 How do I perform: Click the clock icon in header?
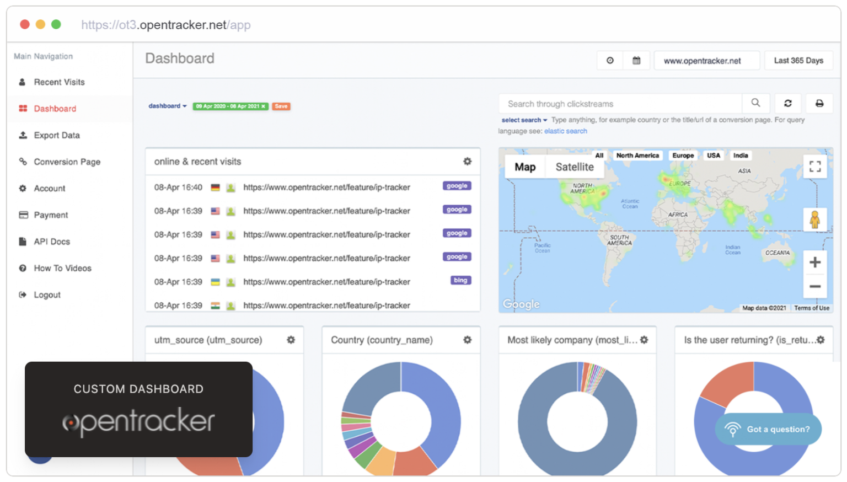point(610,61)
